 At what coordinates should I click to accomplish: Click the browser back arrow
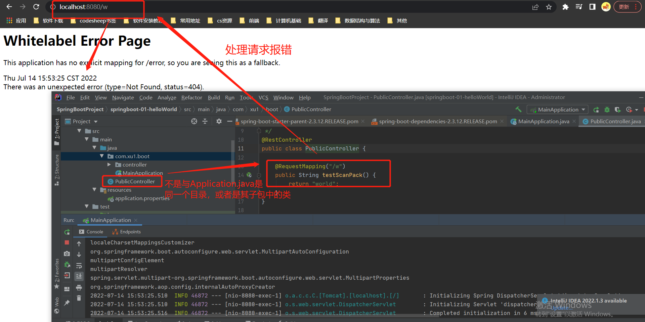(9, 7)
